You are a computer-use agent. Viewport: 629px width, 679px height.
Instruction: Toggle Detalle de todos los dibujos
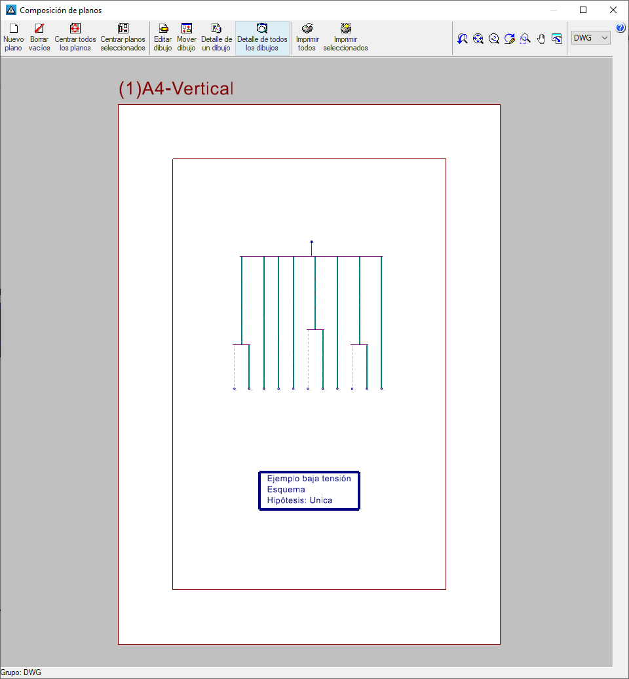(x=262, y=38)
